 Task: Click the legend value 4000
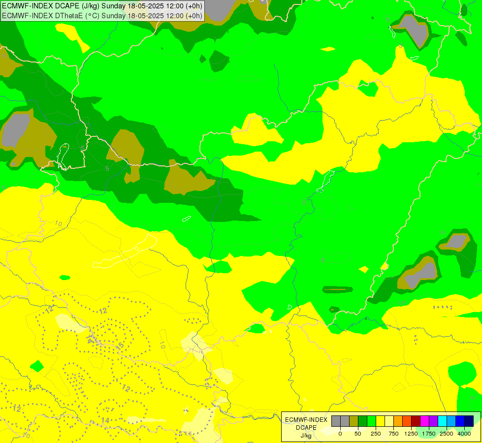(x=464, y=434)
